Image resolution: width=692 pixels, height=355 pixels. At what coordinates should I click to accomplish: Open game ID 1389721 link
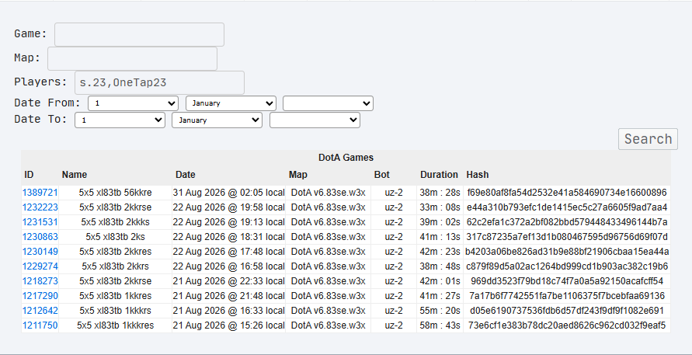[x=40, y=193]
